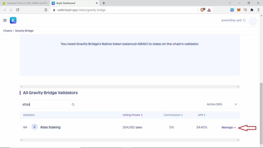Viewport: 263px width, 148px height.
Task: Restore down the browser window
Action: [x=249, y=3]
